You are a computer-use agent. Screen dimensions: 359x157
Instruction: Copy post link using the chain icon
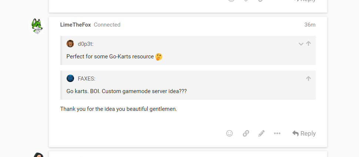[246, 133]
